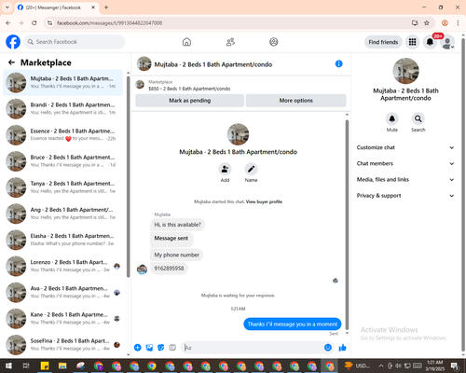
Task: Click the More options button
Action: [x=295, y=101]
